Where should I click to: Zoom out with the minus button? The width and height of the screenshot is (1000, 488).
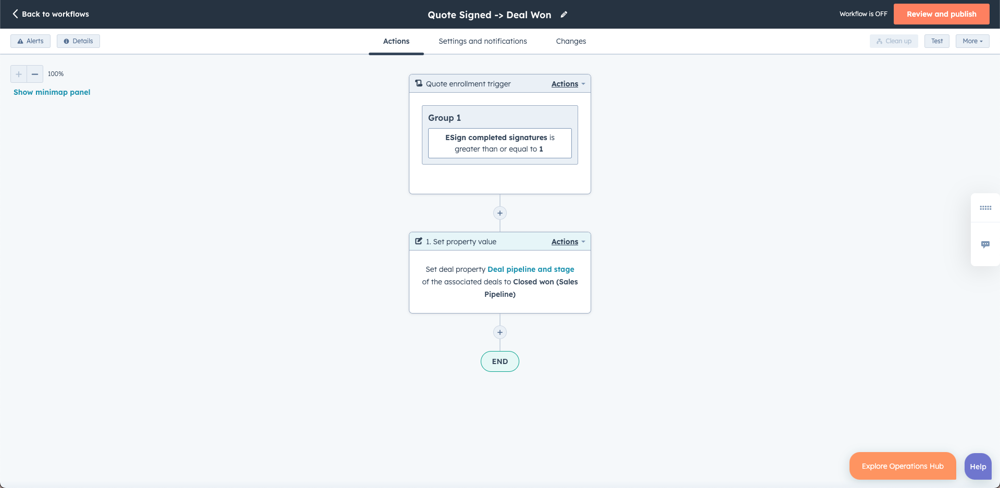coord(35,74)
